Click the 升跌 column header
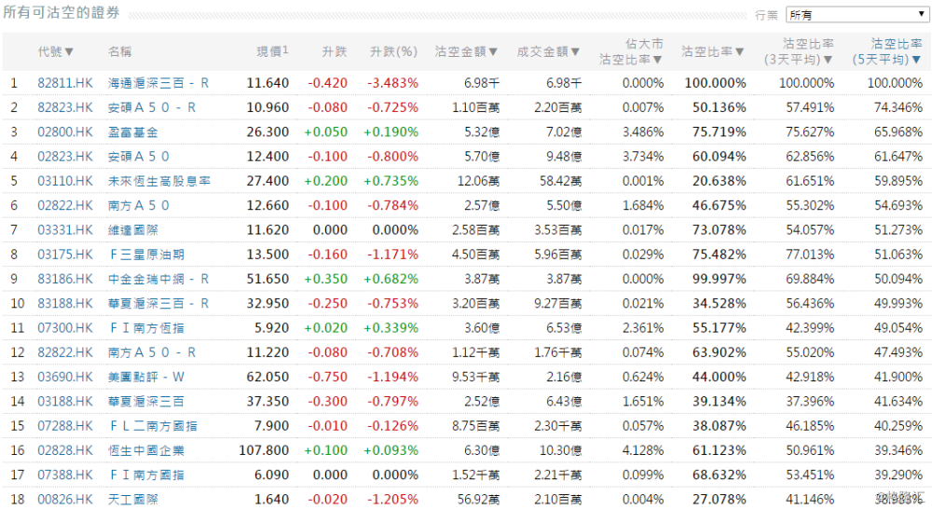 pos(334,51)
